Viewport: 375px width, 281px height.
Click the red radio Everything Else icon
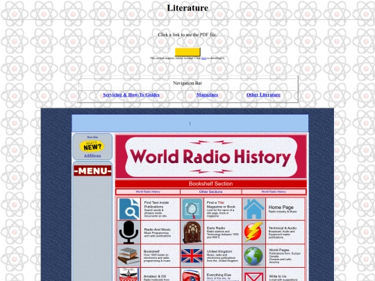pos(192,275)
